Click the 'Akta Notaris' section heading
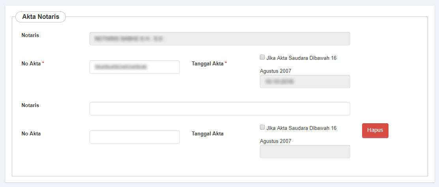Viewport: 439px width, 187px height. point(41,17)
